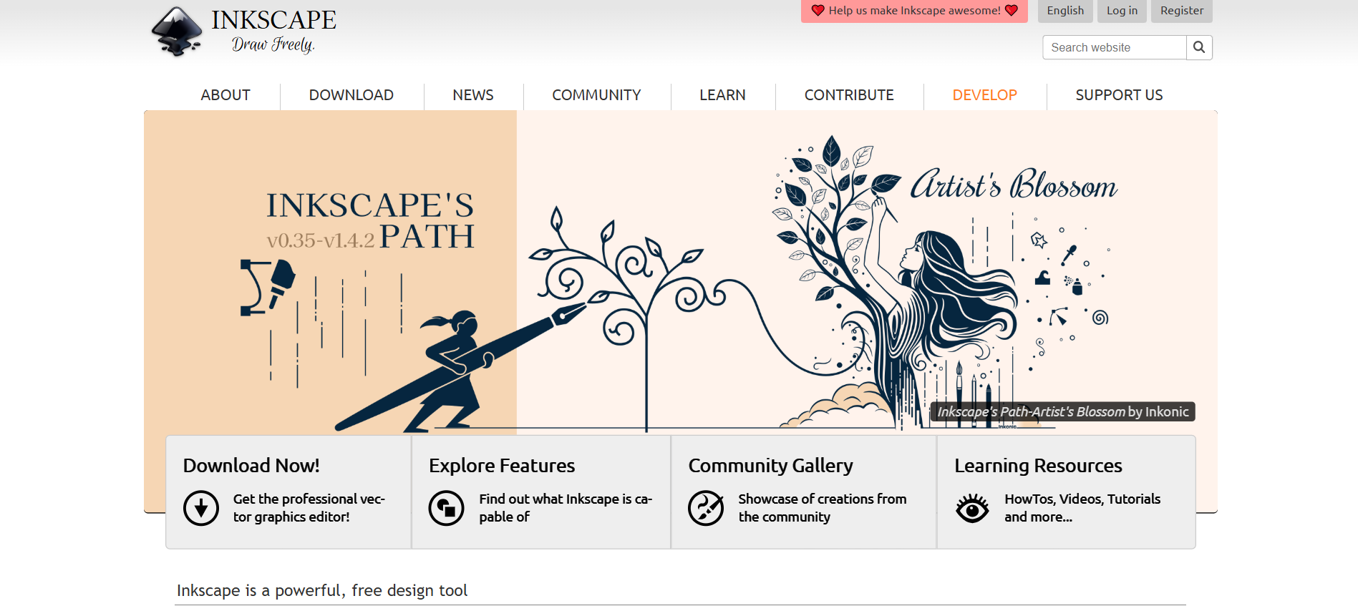Click 'Inkscape is a powerful, free design tool' heading
1358x606 pixels.
tap(322, 590)
